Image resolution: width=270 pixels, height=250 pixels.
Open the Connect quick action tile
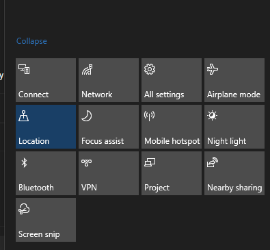46,80
